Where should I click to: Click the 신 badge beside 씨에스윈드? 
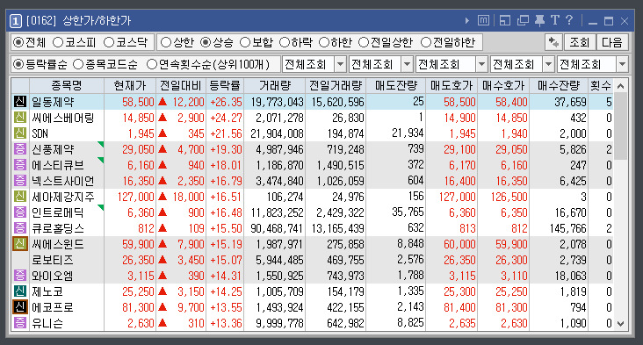pyautogui.click(x=20, y=244)
